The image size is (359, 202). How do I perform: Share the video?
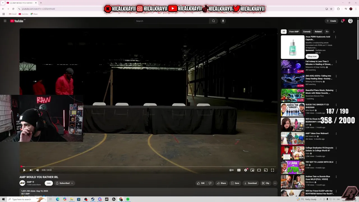[221, 183]
